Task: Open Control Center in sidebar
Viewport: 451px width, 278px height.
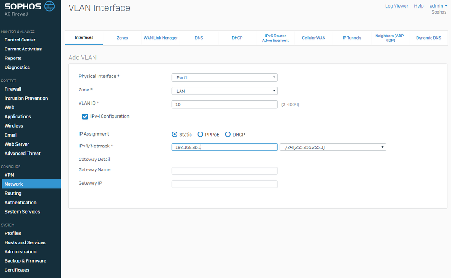Action: 20,40
